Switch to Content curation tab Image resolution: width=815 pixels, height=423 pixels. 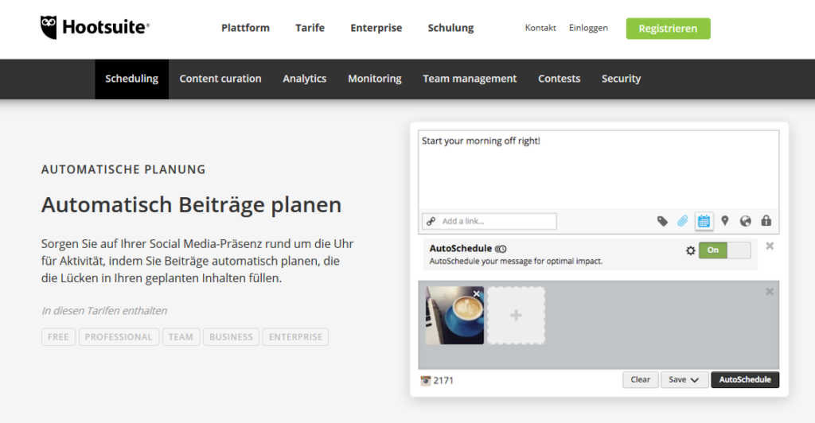220,79
